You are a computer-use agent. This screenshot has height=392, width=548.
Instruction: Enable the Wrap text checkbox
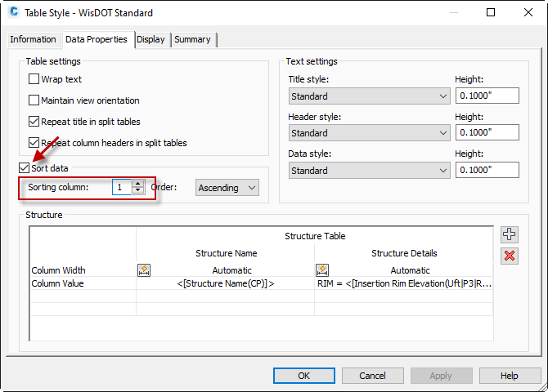pyautogui.click(x=34, y=80)
